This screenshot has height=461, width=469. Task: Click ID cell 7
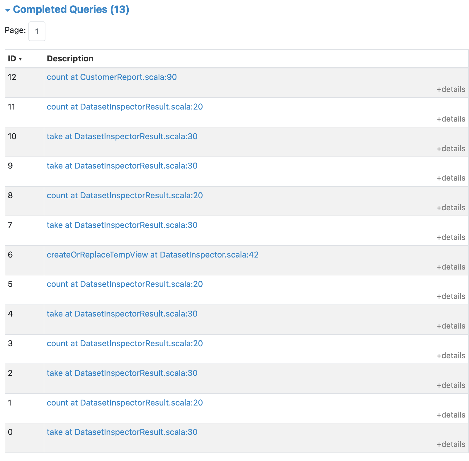coord(24,231)
